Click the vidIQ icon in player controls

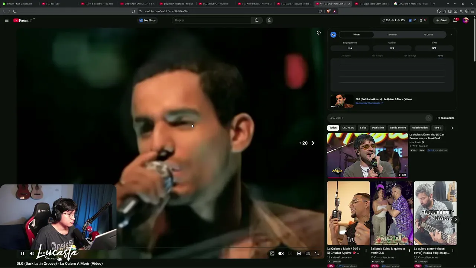(272, 253)
